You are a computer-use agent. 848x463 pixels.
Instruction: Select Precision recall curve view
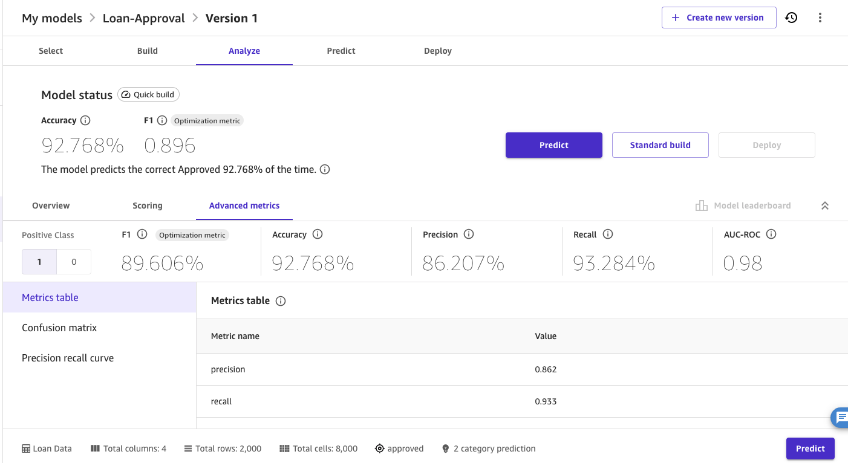(x=68, y=358)
